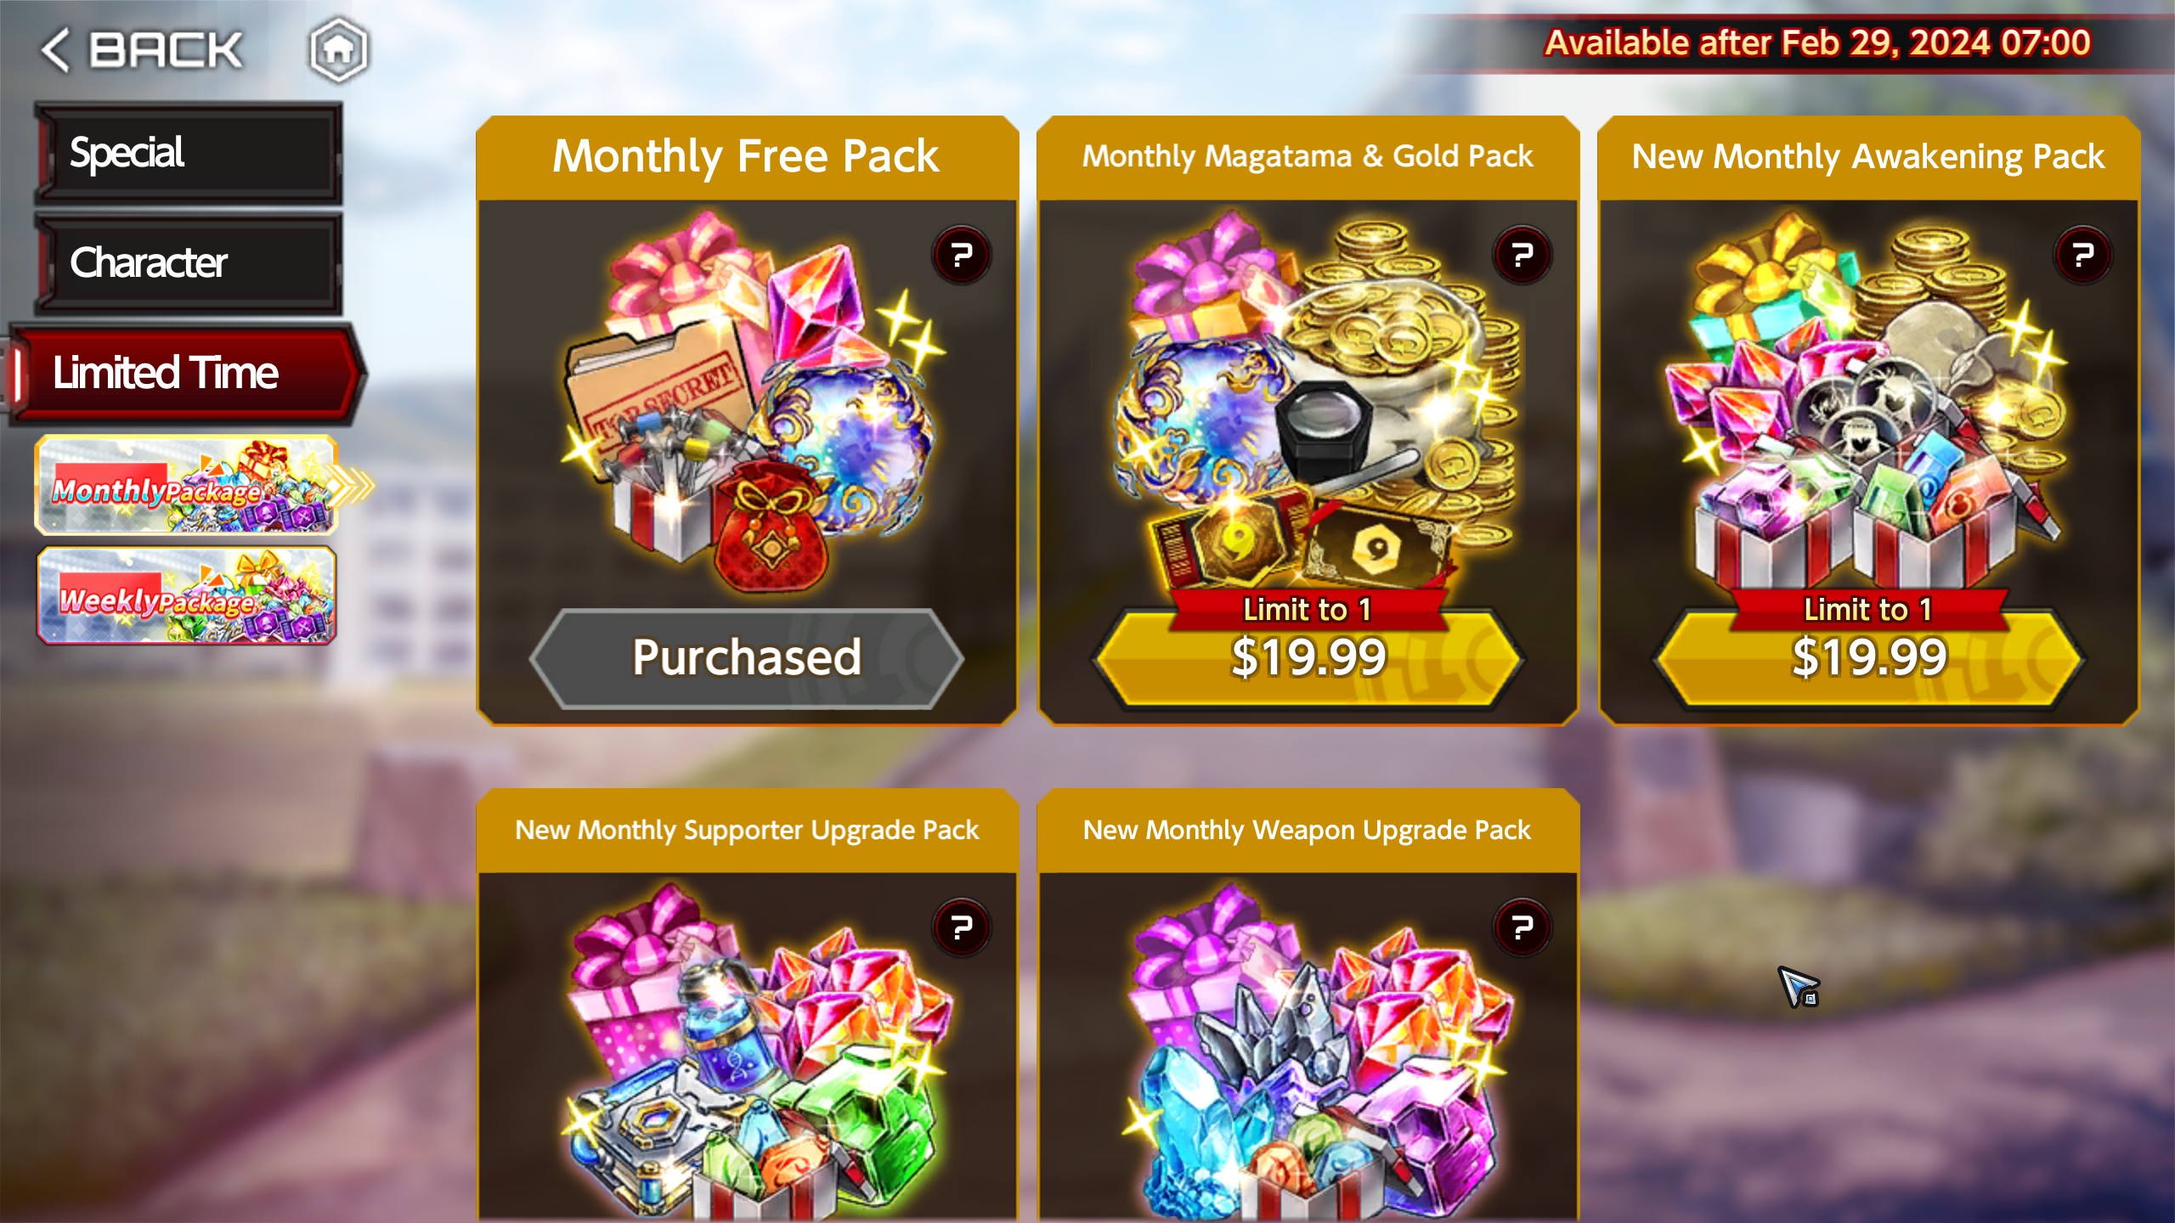Viewport: 2175px width, 1223px height.
Task: Click the Monthly Magatama & Gold Pack title
Action: 1308,156
